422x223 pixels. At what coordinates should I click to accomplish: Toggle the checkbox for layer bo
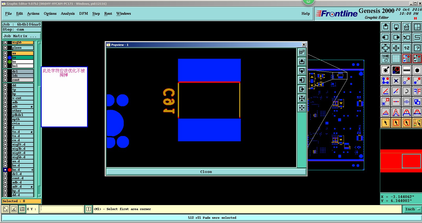click(x=5, y=62)
